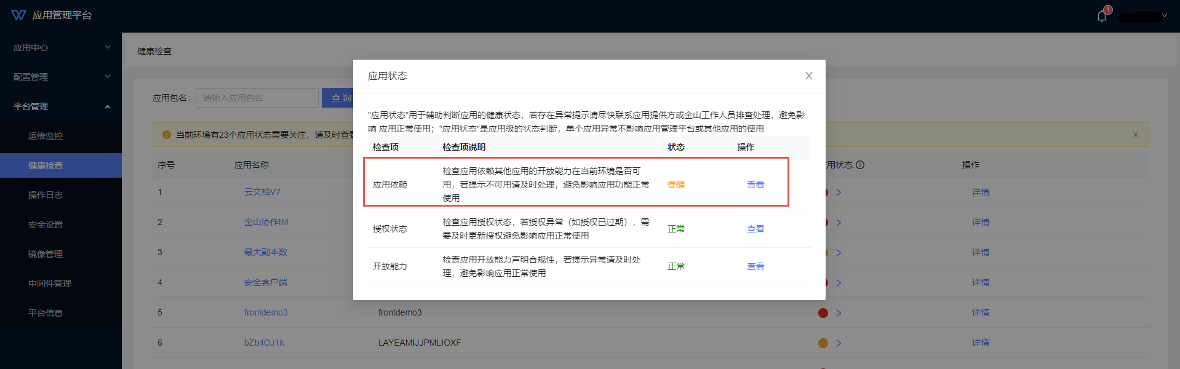Click the application platform logo icon
This screenshot has width=1180, height=369.
click(x=18, y=15)
